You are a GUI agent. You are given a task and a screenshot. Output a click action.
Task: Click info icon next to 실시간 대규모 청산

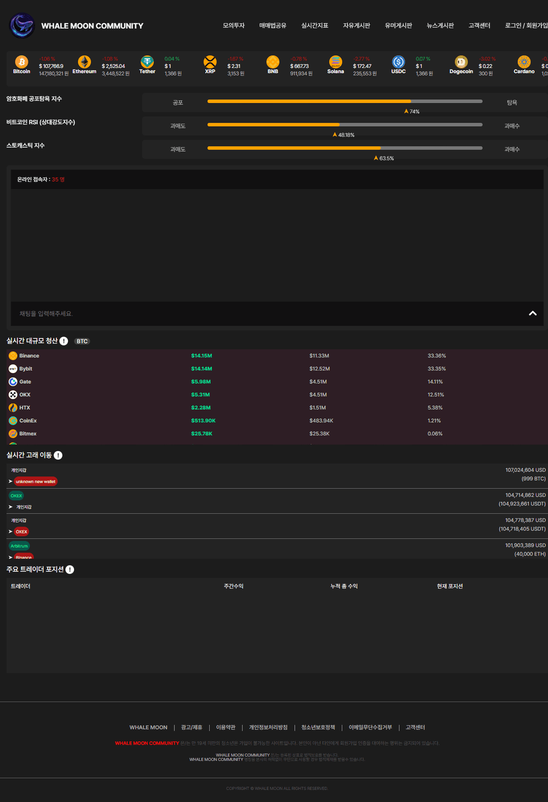coord(63,341)
